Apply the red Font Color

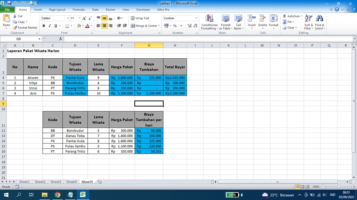click(x=87, y=26)
